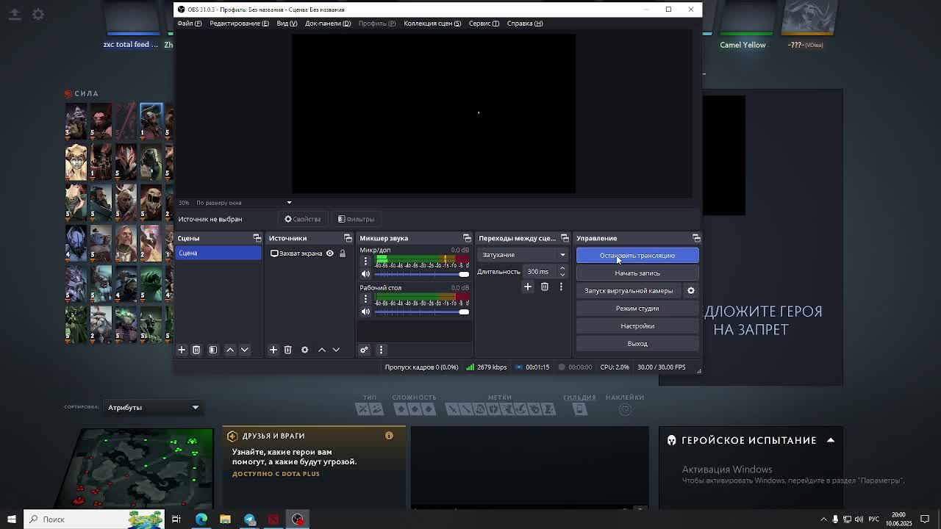Viewport: 941px width, 529px height.
Task: Show hidden system tray icons
Action: 823,519
